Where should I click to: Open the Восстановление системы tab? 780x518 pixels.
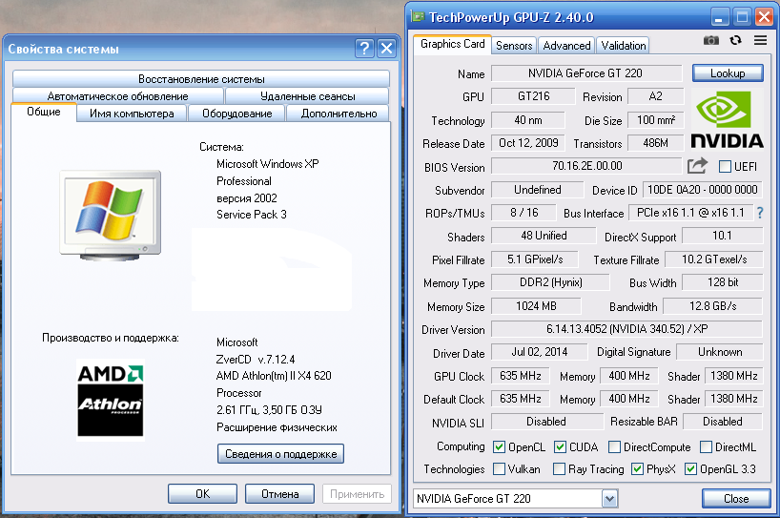tap(201, 79)
